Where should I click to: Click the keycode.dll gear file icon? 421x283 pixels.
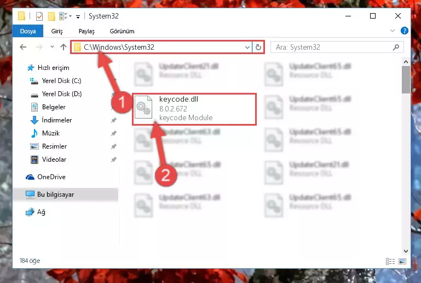(x=143, y=107)
